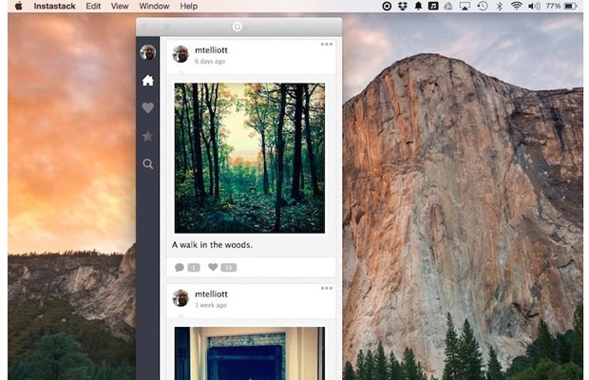Open the View menu
This screenshot has width=589, height=380.
tap(120, 6)
